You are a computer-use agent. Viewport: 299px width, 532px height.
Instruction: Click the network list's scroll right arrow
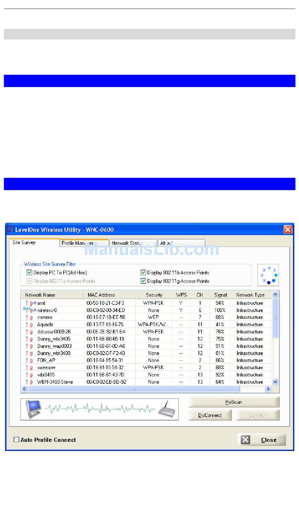click(x=268, y=389)
